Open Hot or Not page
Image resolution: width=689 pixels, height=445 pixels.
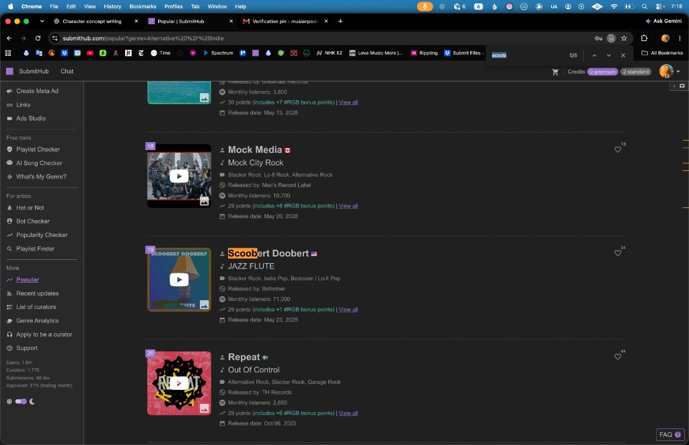(x=30, y=207)
